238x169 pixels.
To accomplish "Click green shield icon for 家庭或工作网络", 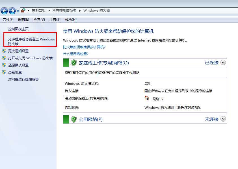I will coord(73,63).
